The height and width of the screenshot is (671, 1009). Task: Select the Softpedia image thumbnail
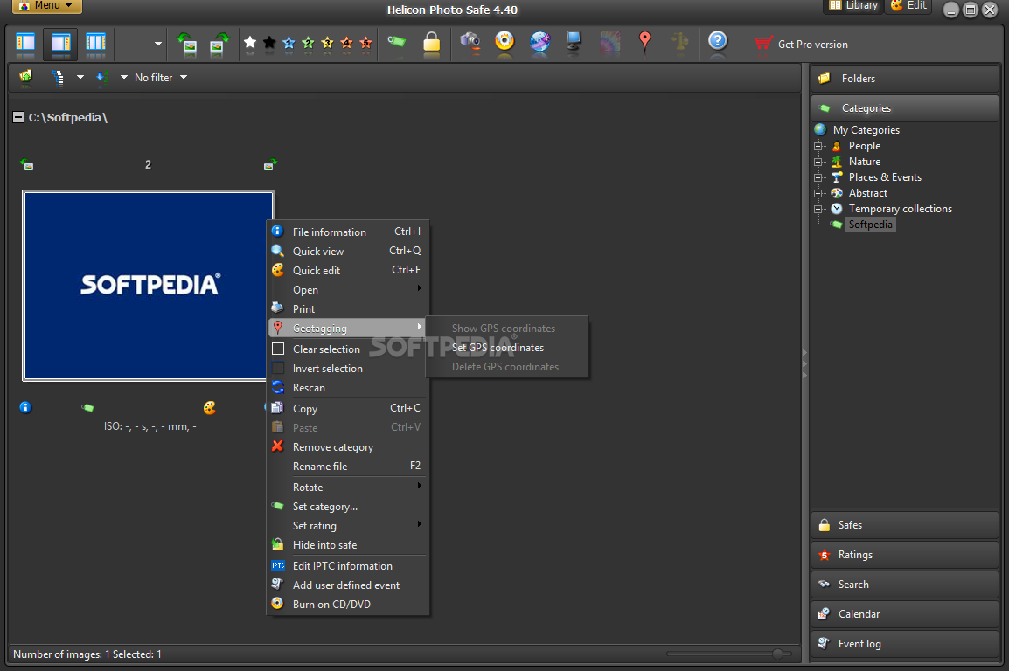click(x=149, y=286)
